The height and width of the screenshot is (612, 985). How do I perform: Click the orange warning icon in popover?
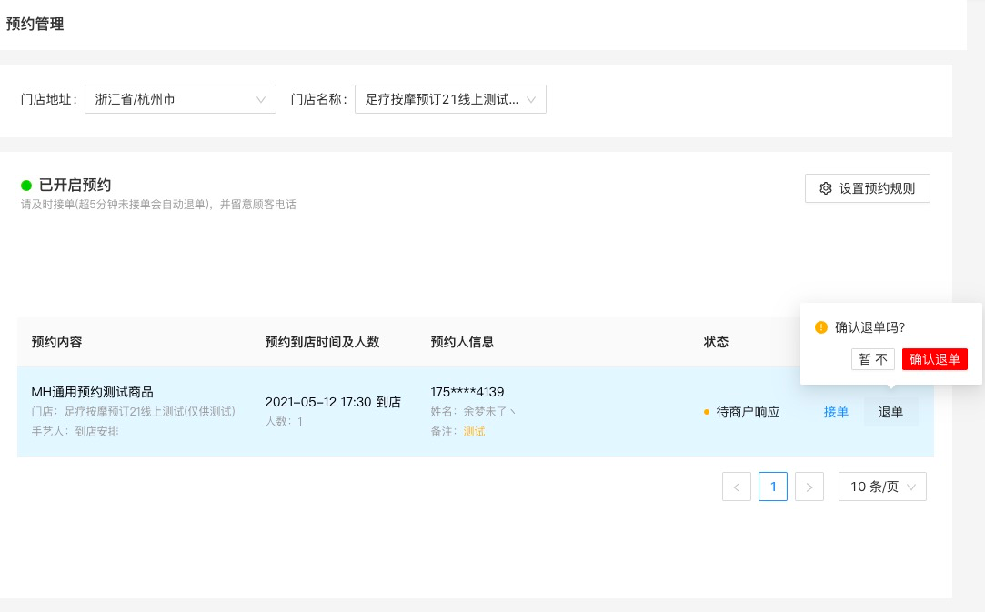click(821, 327)
